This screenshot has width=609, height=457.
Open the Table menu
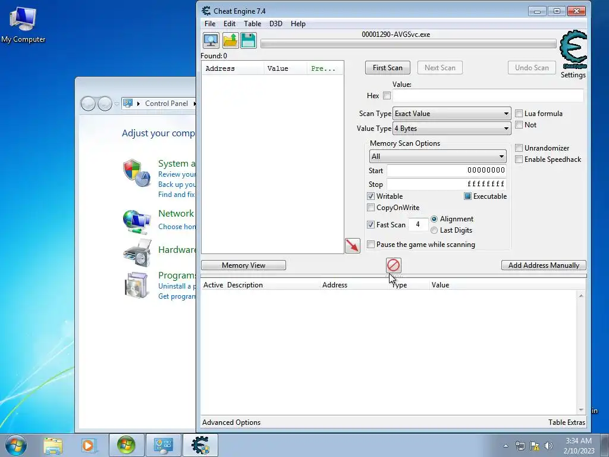click(x=252, y=24)
